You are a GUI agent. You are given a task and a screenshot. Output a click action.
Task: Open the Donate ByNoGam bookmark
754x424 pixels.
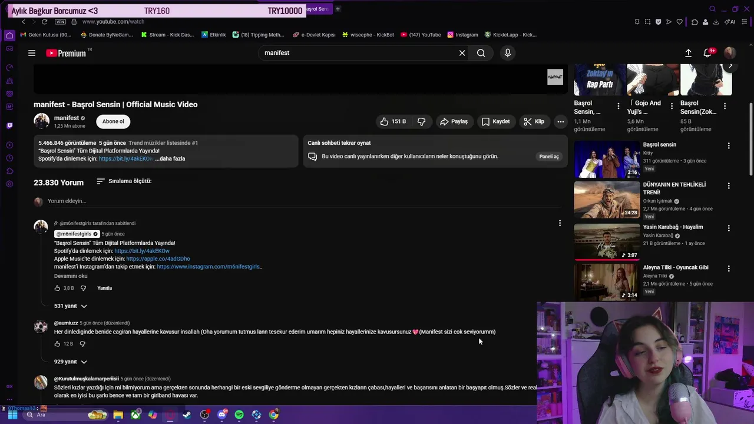(x=107, y=35)
